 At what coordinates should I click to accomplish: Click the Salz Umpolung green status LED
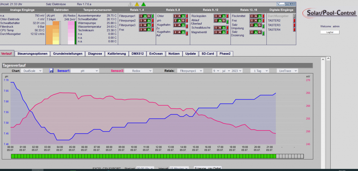point(263,27)
